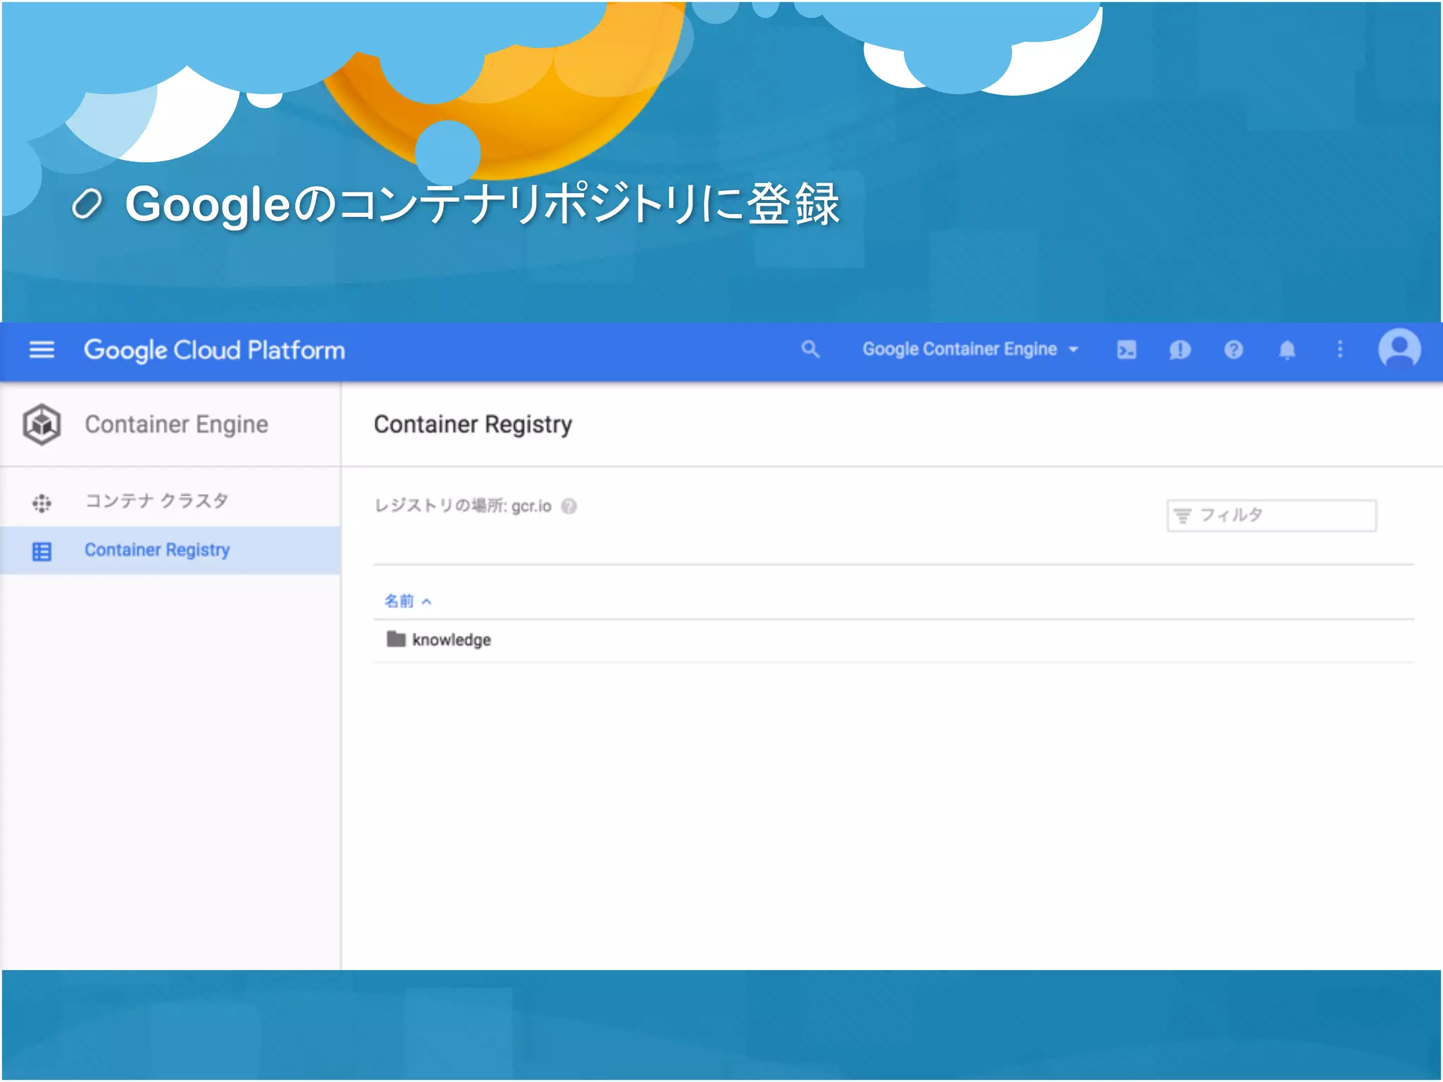Open the knowledge repository row
1443x1082 pixels.
pyautogui.click(x=893, y=640)
